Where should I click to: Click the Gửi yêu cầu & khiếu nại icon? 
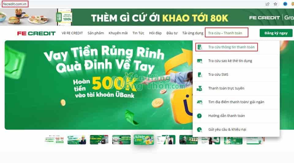pos(199,129)
